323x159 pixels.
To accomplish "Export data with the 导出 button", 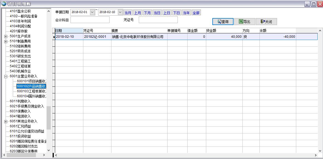I will (244, 22).
